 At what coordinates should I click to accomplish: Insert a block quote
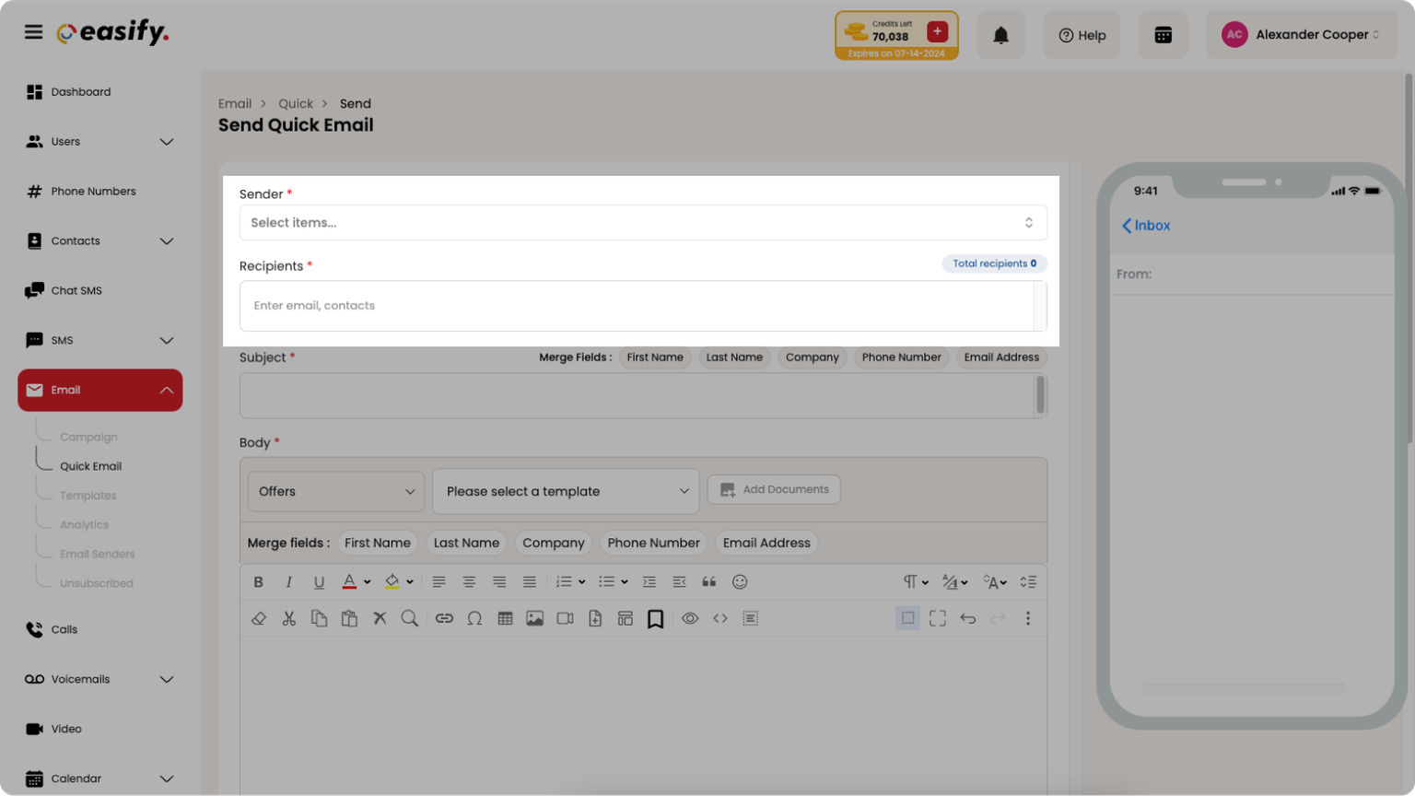709,582
